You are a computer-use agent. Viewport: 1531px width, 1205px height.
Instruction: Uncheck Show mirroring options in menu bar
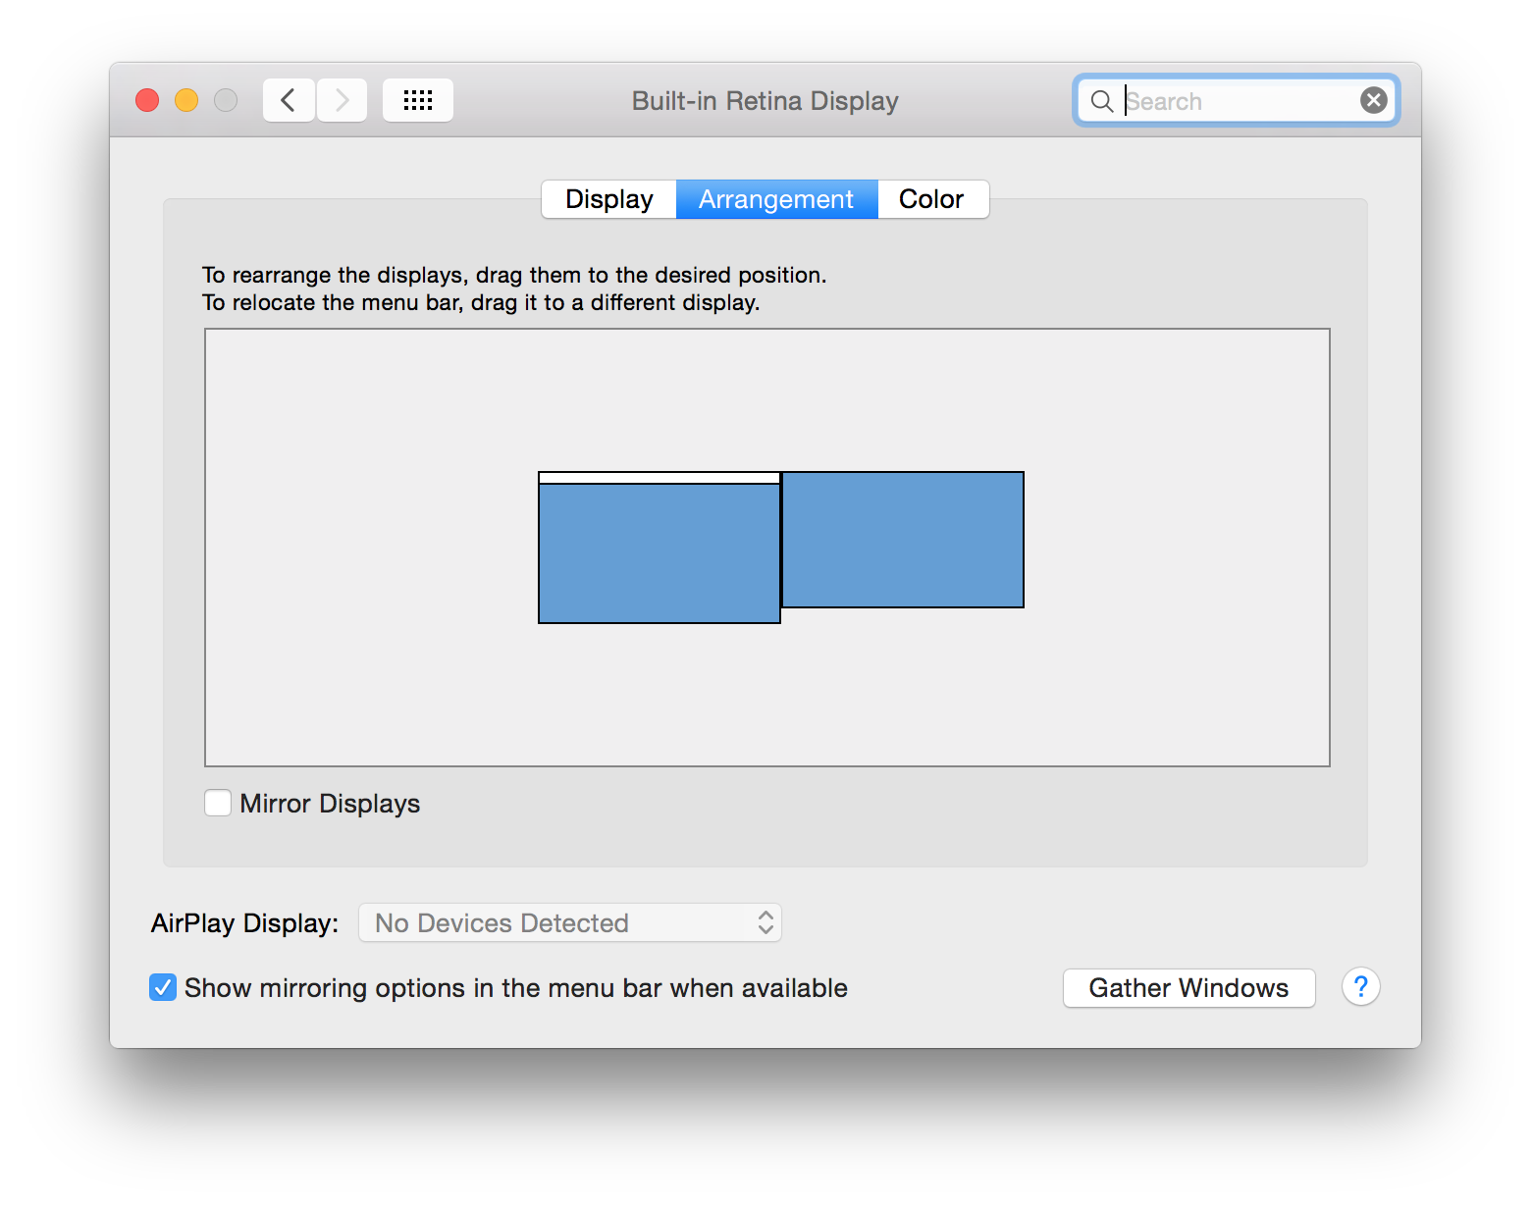[x=163, y=987]
